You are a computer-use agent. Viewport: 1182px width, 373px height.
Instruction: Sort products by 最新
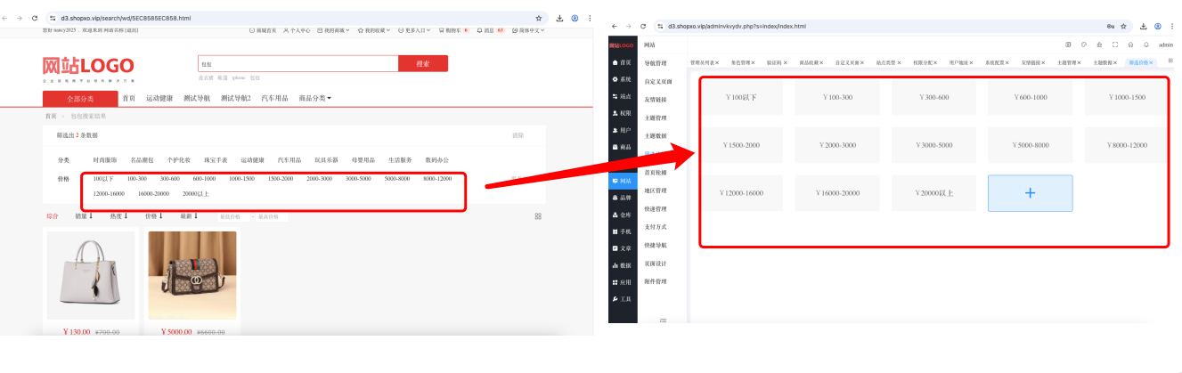pyautogui.click(x=189, y=216)
